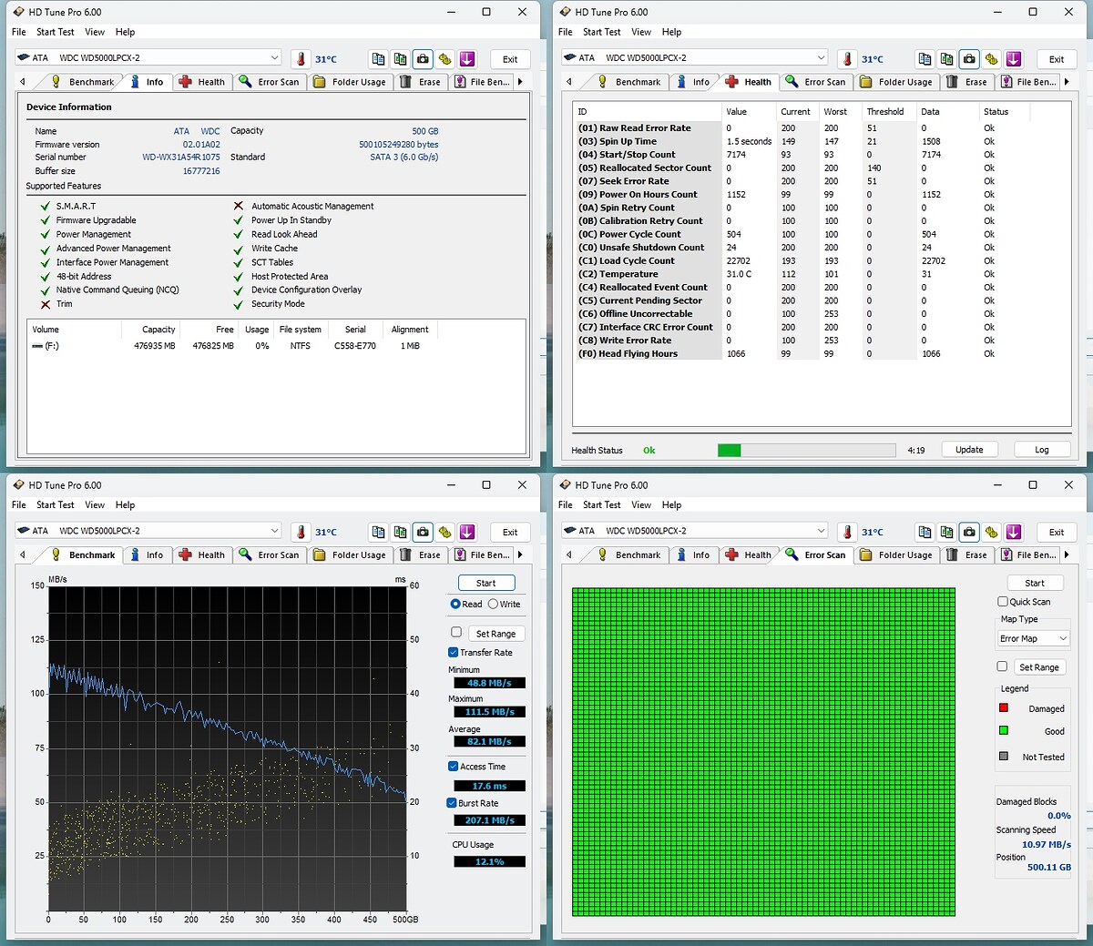Tick the checkbox beside Set Range in Benchmark window
The image size is (1093, 946).
pyautogui.click(x=456, y=632)
